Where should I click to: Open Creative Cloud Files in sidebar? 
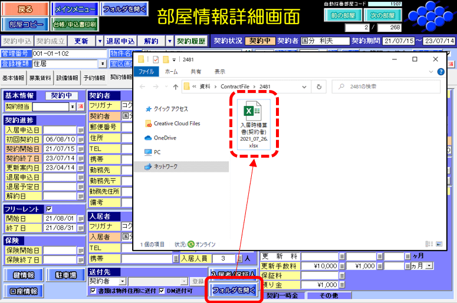[x=176, y=124]
